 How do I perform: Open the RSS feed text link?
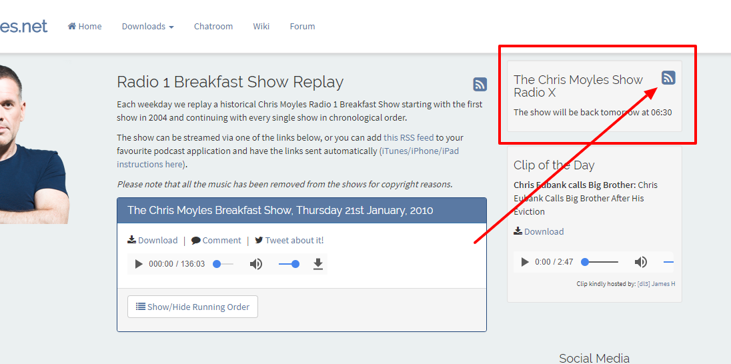pos(408,137)
